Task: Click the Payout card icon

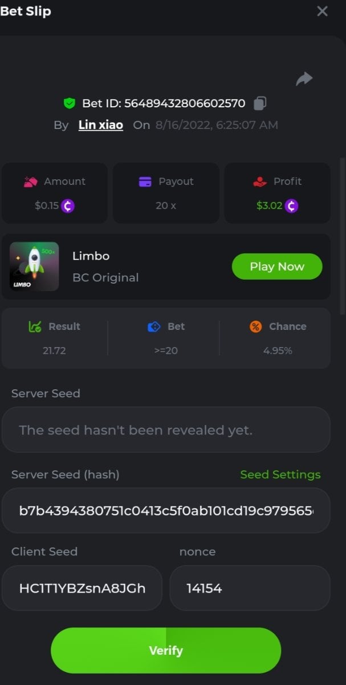Action: coord(145,182)
